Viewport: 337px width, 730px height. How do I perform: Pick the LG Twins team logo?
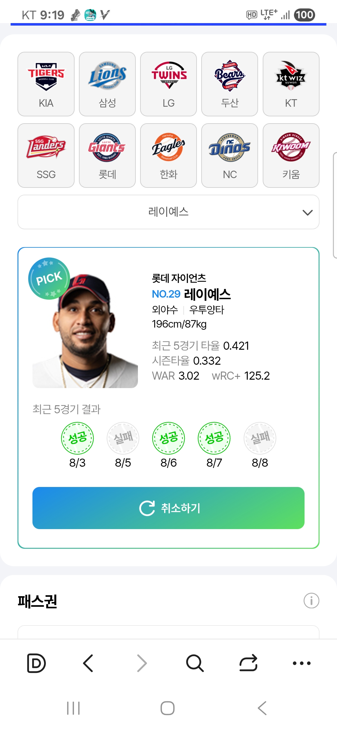[169, 75]
